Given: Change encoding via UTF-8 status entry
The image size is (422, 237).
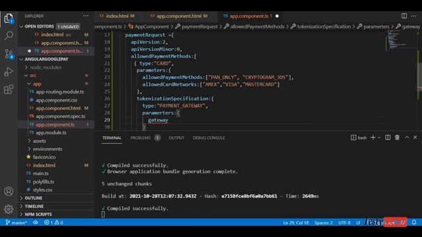Looking at the screenshot, I should pyautogui.click(x=344, y=223).
